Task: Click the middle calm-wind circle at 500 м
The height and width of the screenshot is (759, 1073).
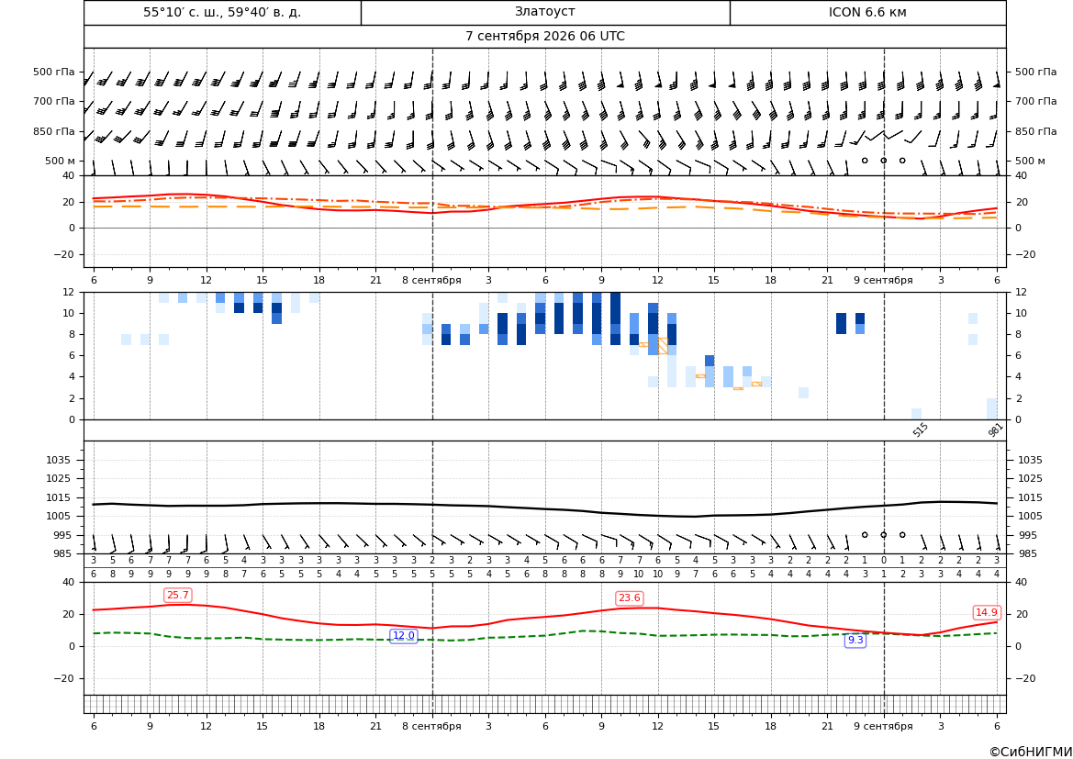Action: [x=883, y=161]
